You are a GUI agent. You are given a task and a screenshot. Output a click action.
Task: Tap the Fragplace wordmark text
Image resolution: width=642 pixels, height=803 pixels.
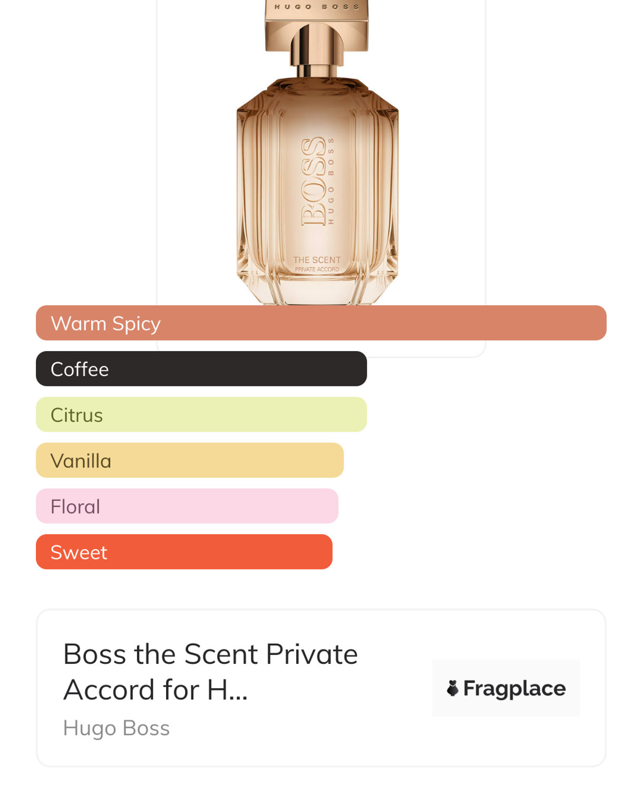(514, 689)
